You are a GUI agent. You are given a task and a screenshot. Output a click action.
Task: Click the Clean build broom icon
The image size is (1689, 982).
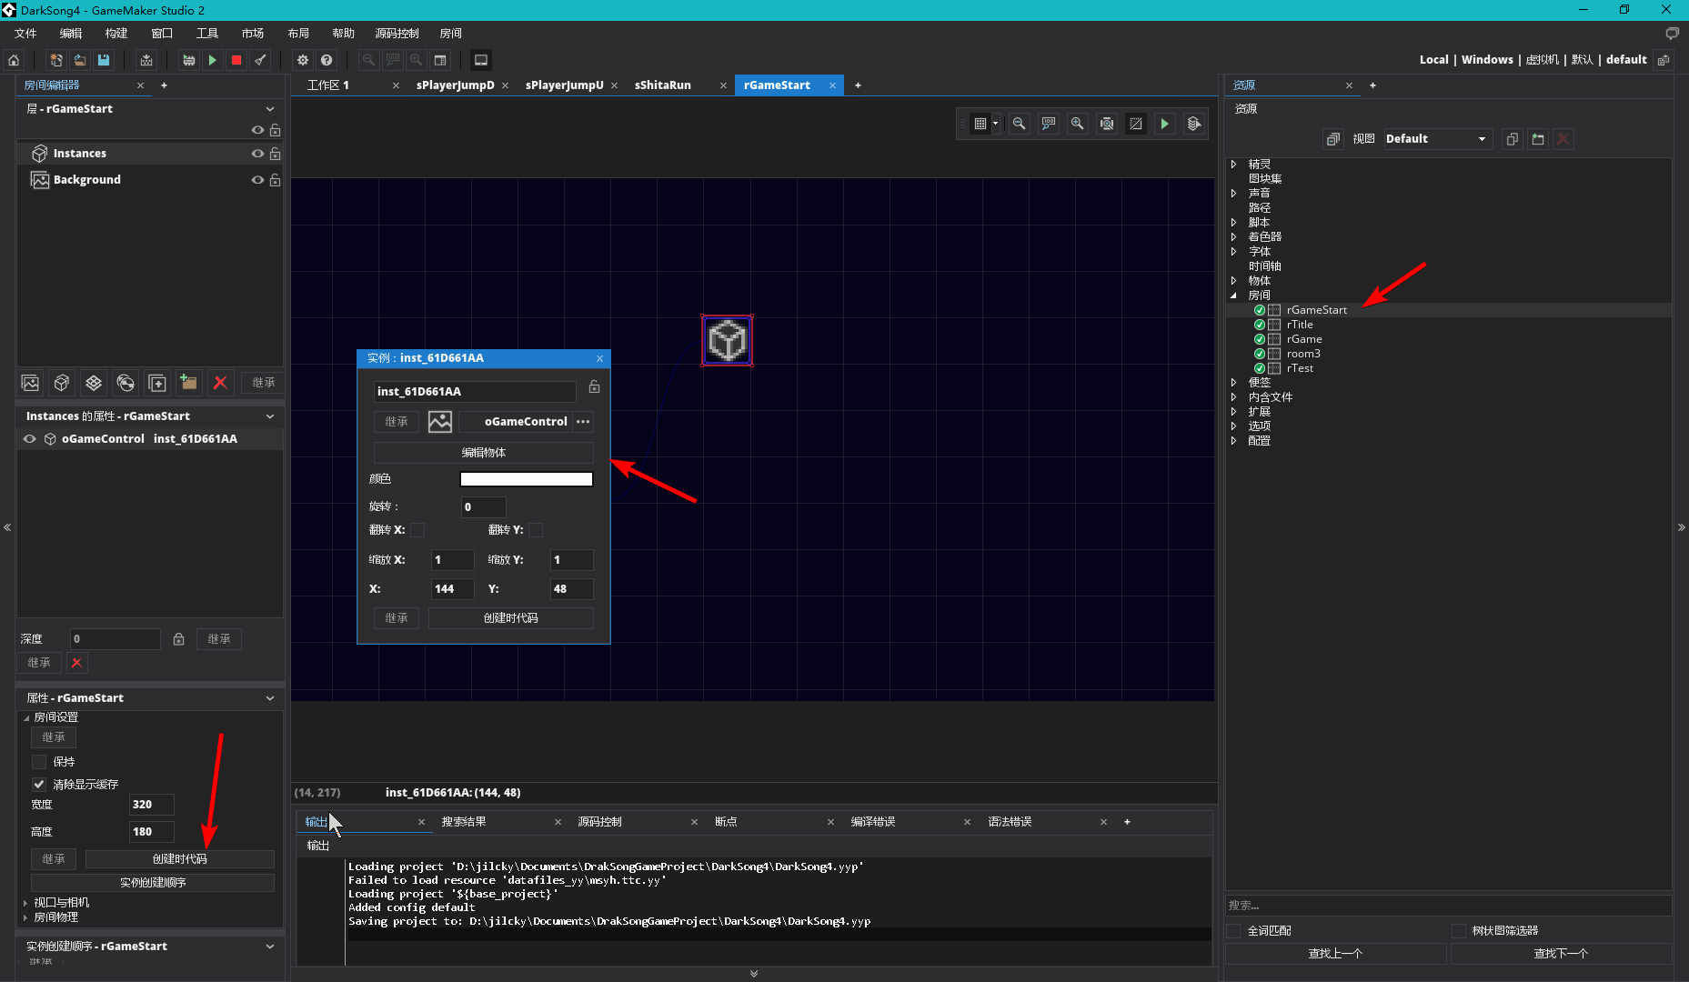(x=261, y=60)
